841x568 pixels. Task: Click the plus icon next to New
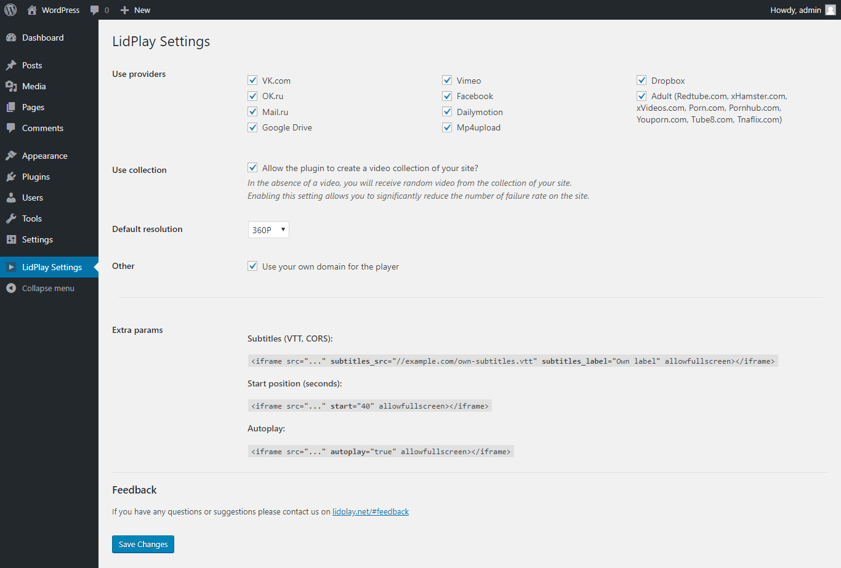124,10
